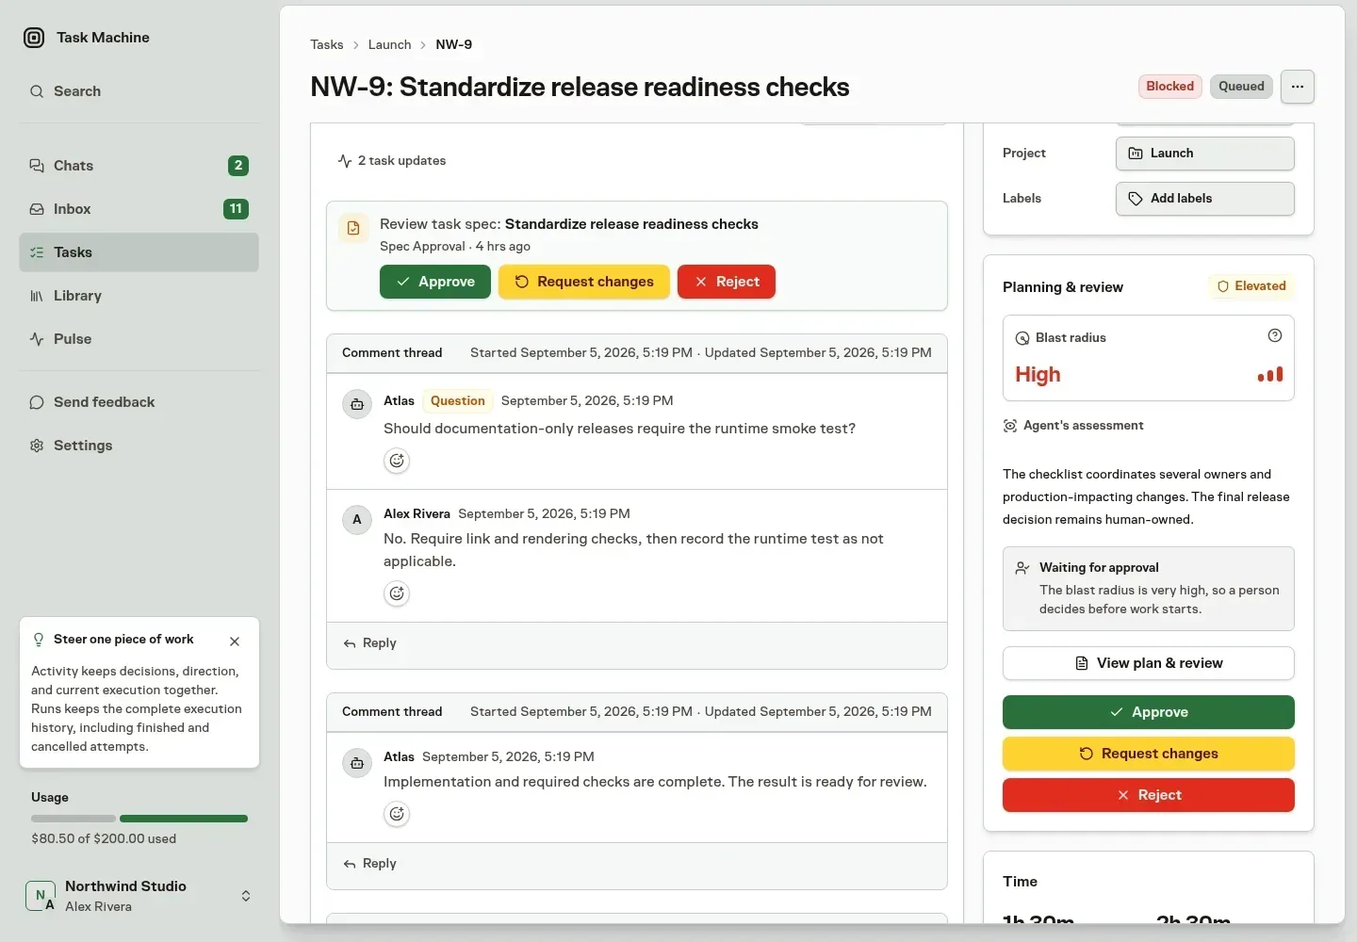Image resolution: width=1357 pixels, height=942 pixels.
Task: Click Atlas avatar on the ready for review comment
Action: click(x=357, y=763)
